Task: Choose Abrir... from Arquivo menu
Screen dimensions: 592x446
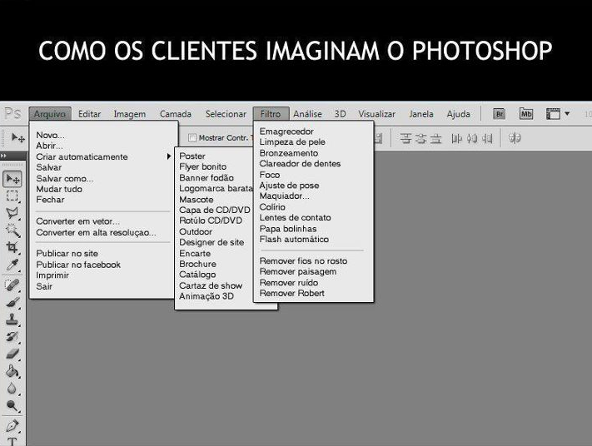Action: tap(49, 146)
